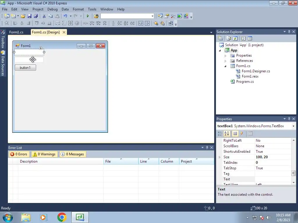Click the Tab Order layout icon
The image size is (298, 223).
171,23
